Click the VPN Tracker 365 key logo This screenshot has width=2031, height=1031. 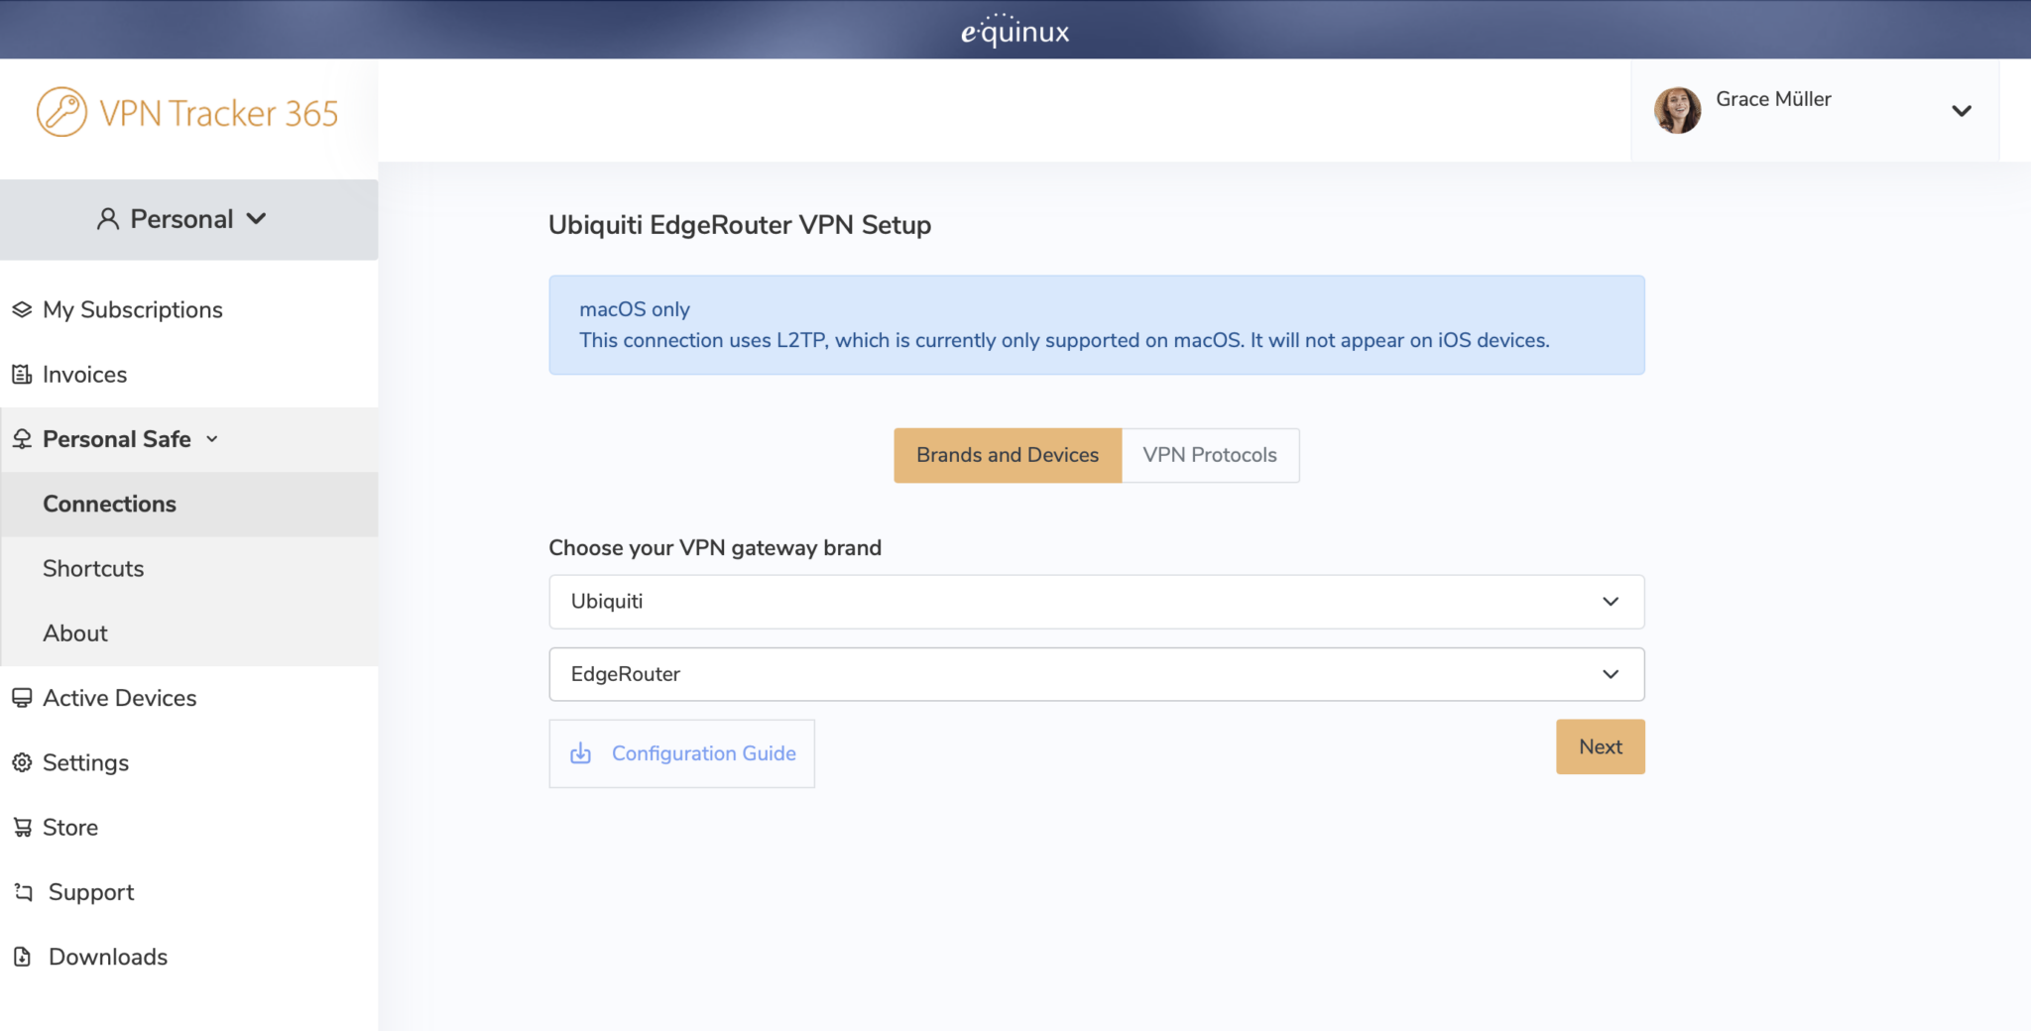62,111
